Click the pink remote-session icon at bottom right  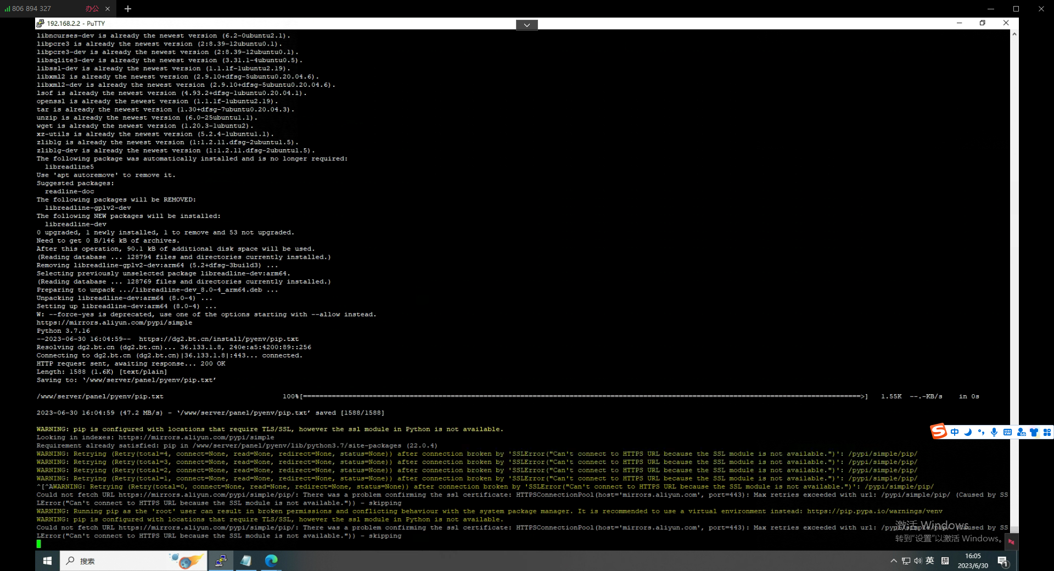[x=1011, y=541]
